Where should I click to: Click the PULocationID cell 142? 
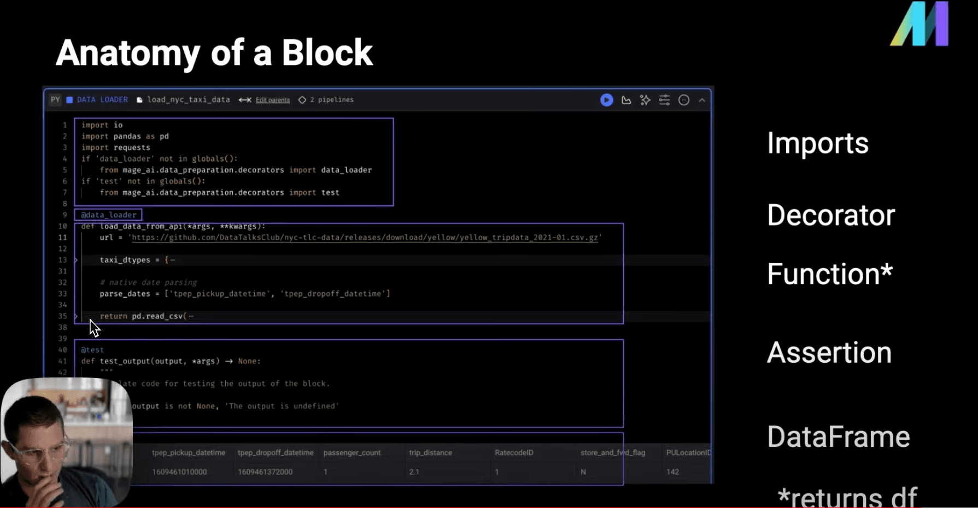672,472
